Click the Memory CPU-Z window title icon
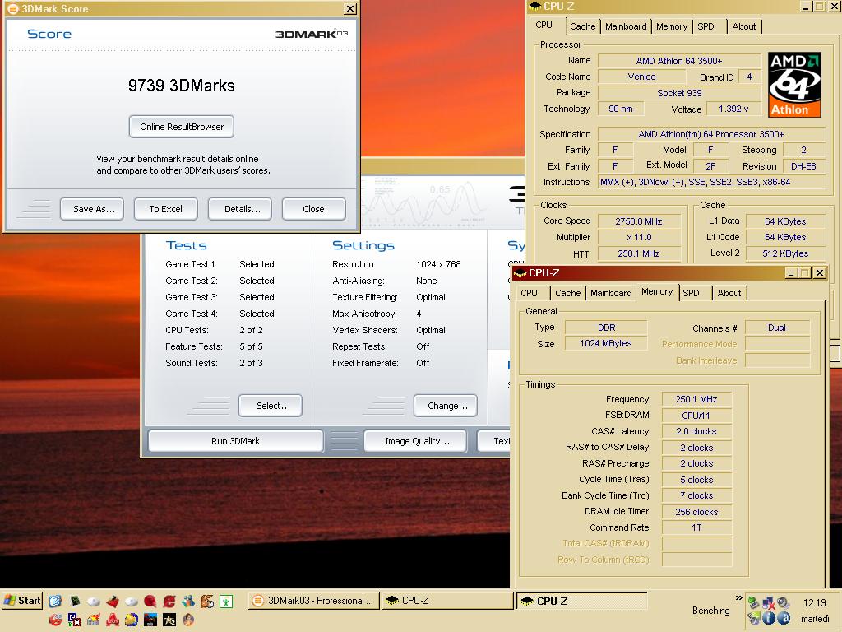The image size is (842, 632). click(x=520, y=273)
